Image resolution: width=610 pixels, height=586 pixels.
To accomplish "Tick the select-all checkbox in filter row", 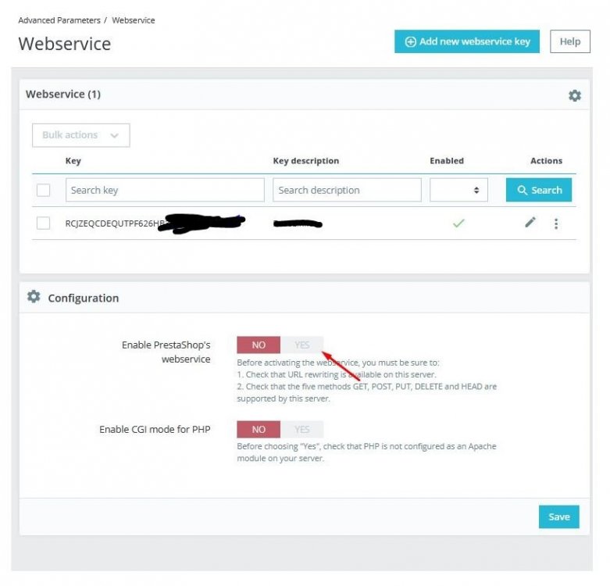I will coord(43,190).
